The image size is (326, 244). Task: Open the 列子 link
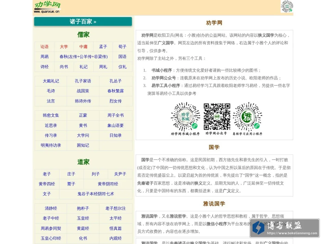tap(96, 174)
